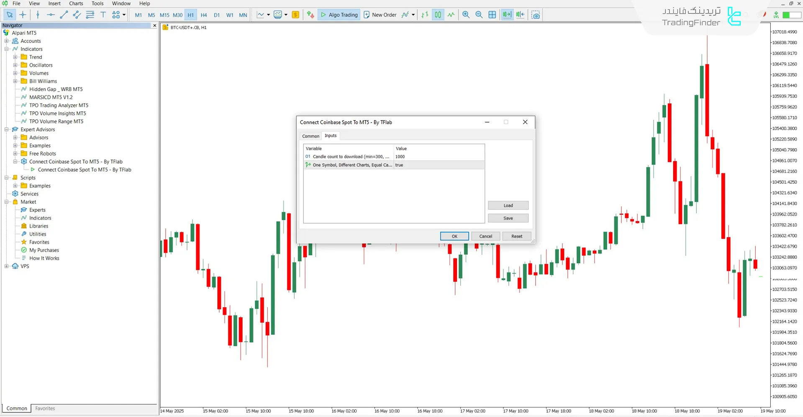Expand the Trend indicators folder
Screen dimensions: 803x417
pyautogui.click(x=15, y=57)
